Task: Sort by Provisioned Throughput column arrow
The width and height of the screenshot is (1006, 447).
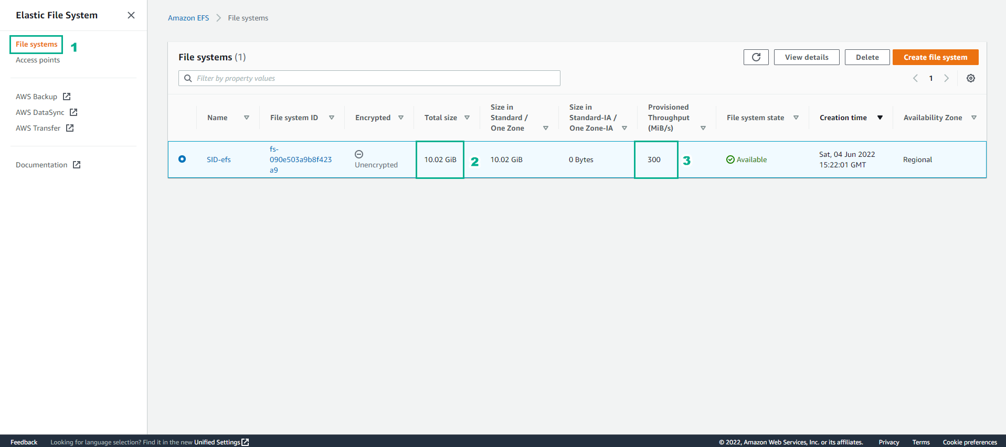Action: pos(703,128)
